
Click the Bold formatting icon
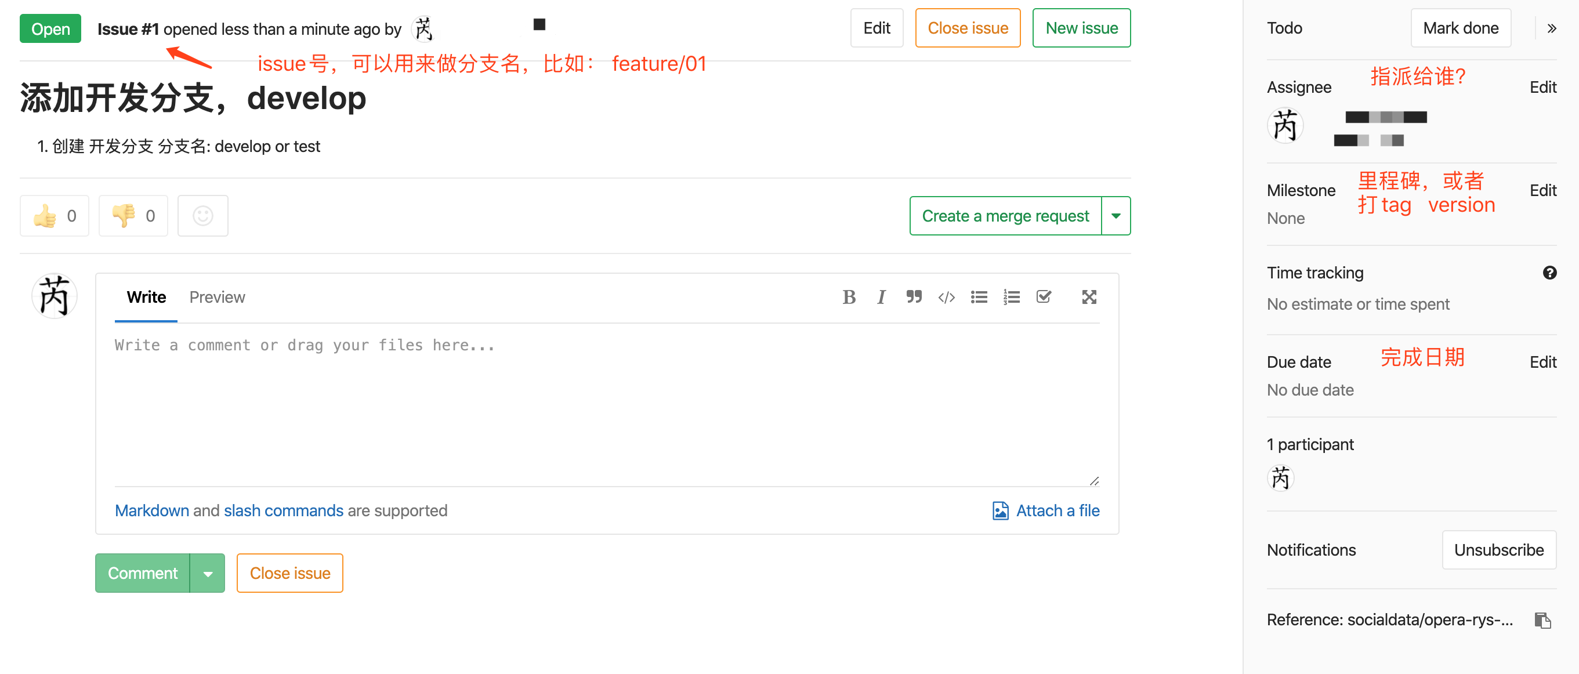848,297
